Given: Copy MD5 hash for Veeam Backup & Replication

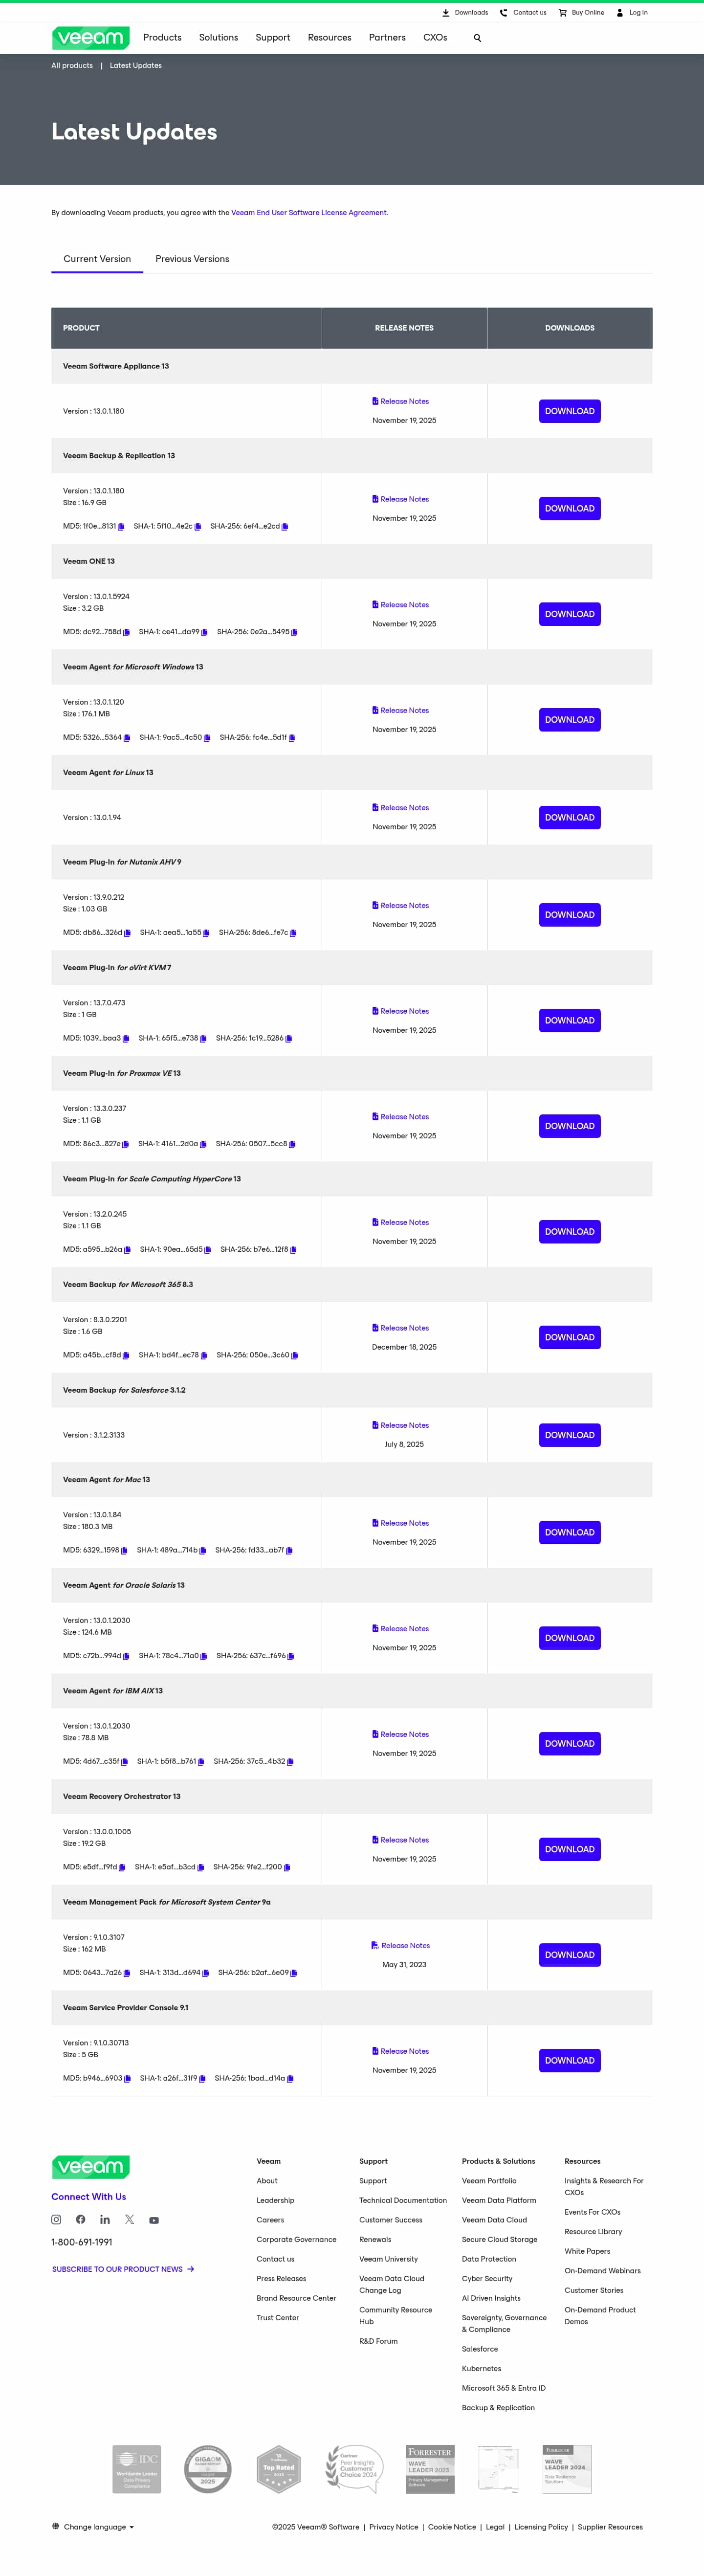Looking at the screenshot, I should point(121,527).
